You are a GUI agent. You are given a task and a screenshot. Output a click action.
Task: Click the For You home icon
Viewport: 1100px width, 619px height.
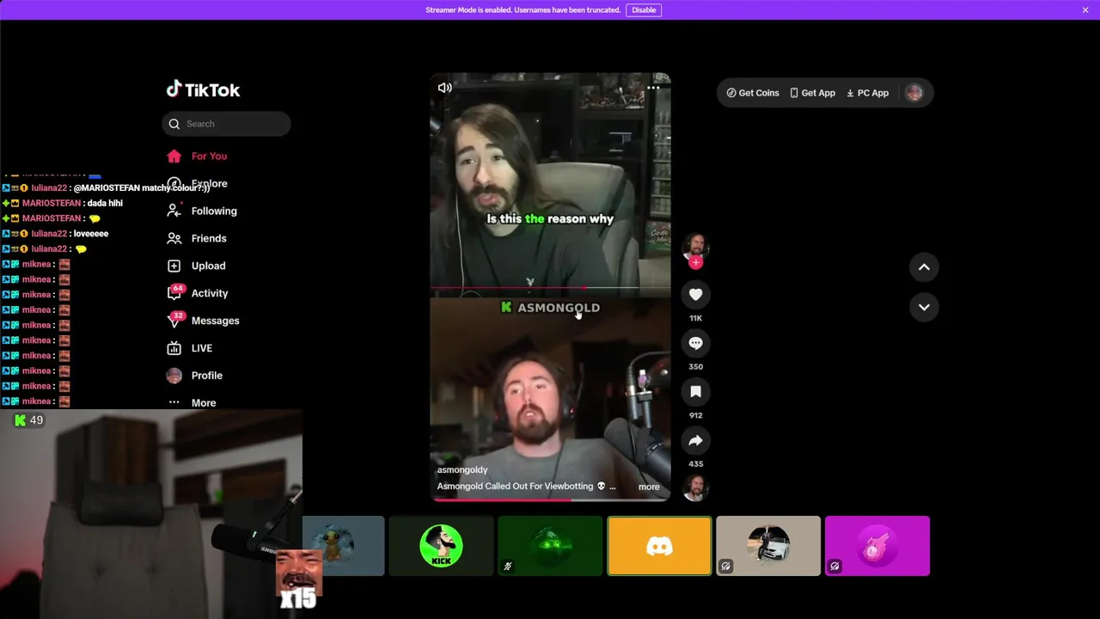pos(174,156)
